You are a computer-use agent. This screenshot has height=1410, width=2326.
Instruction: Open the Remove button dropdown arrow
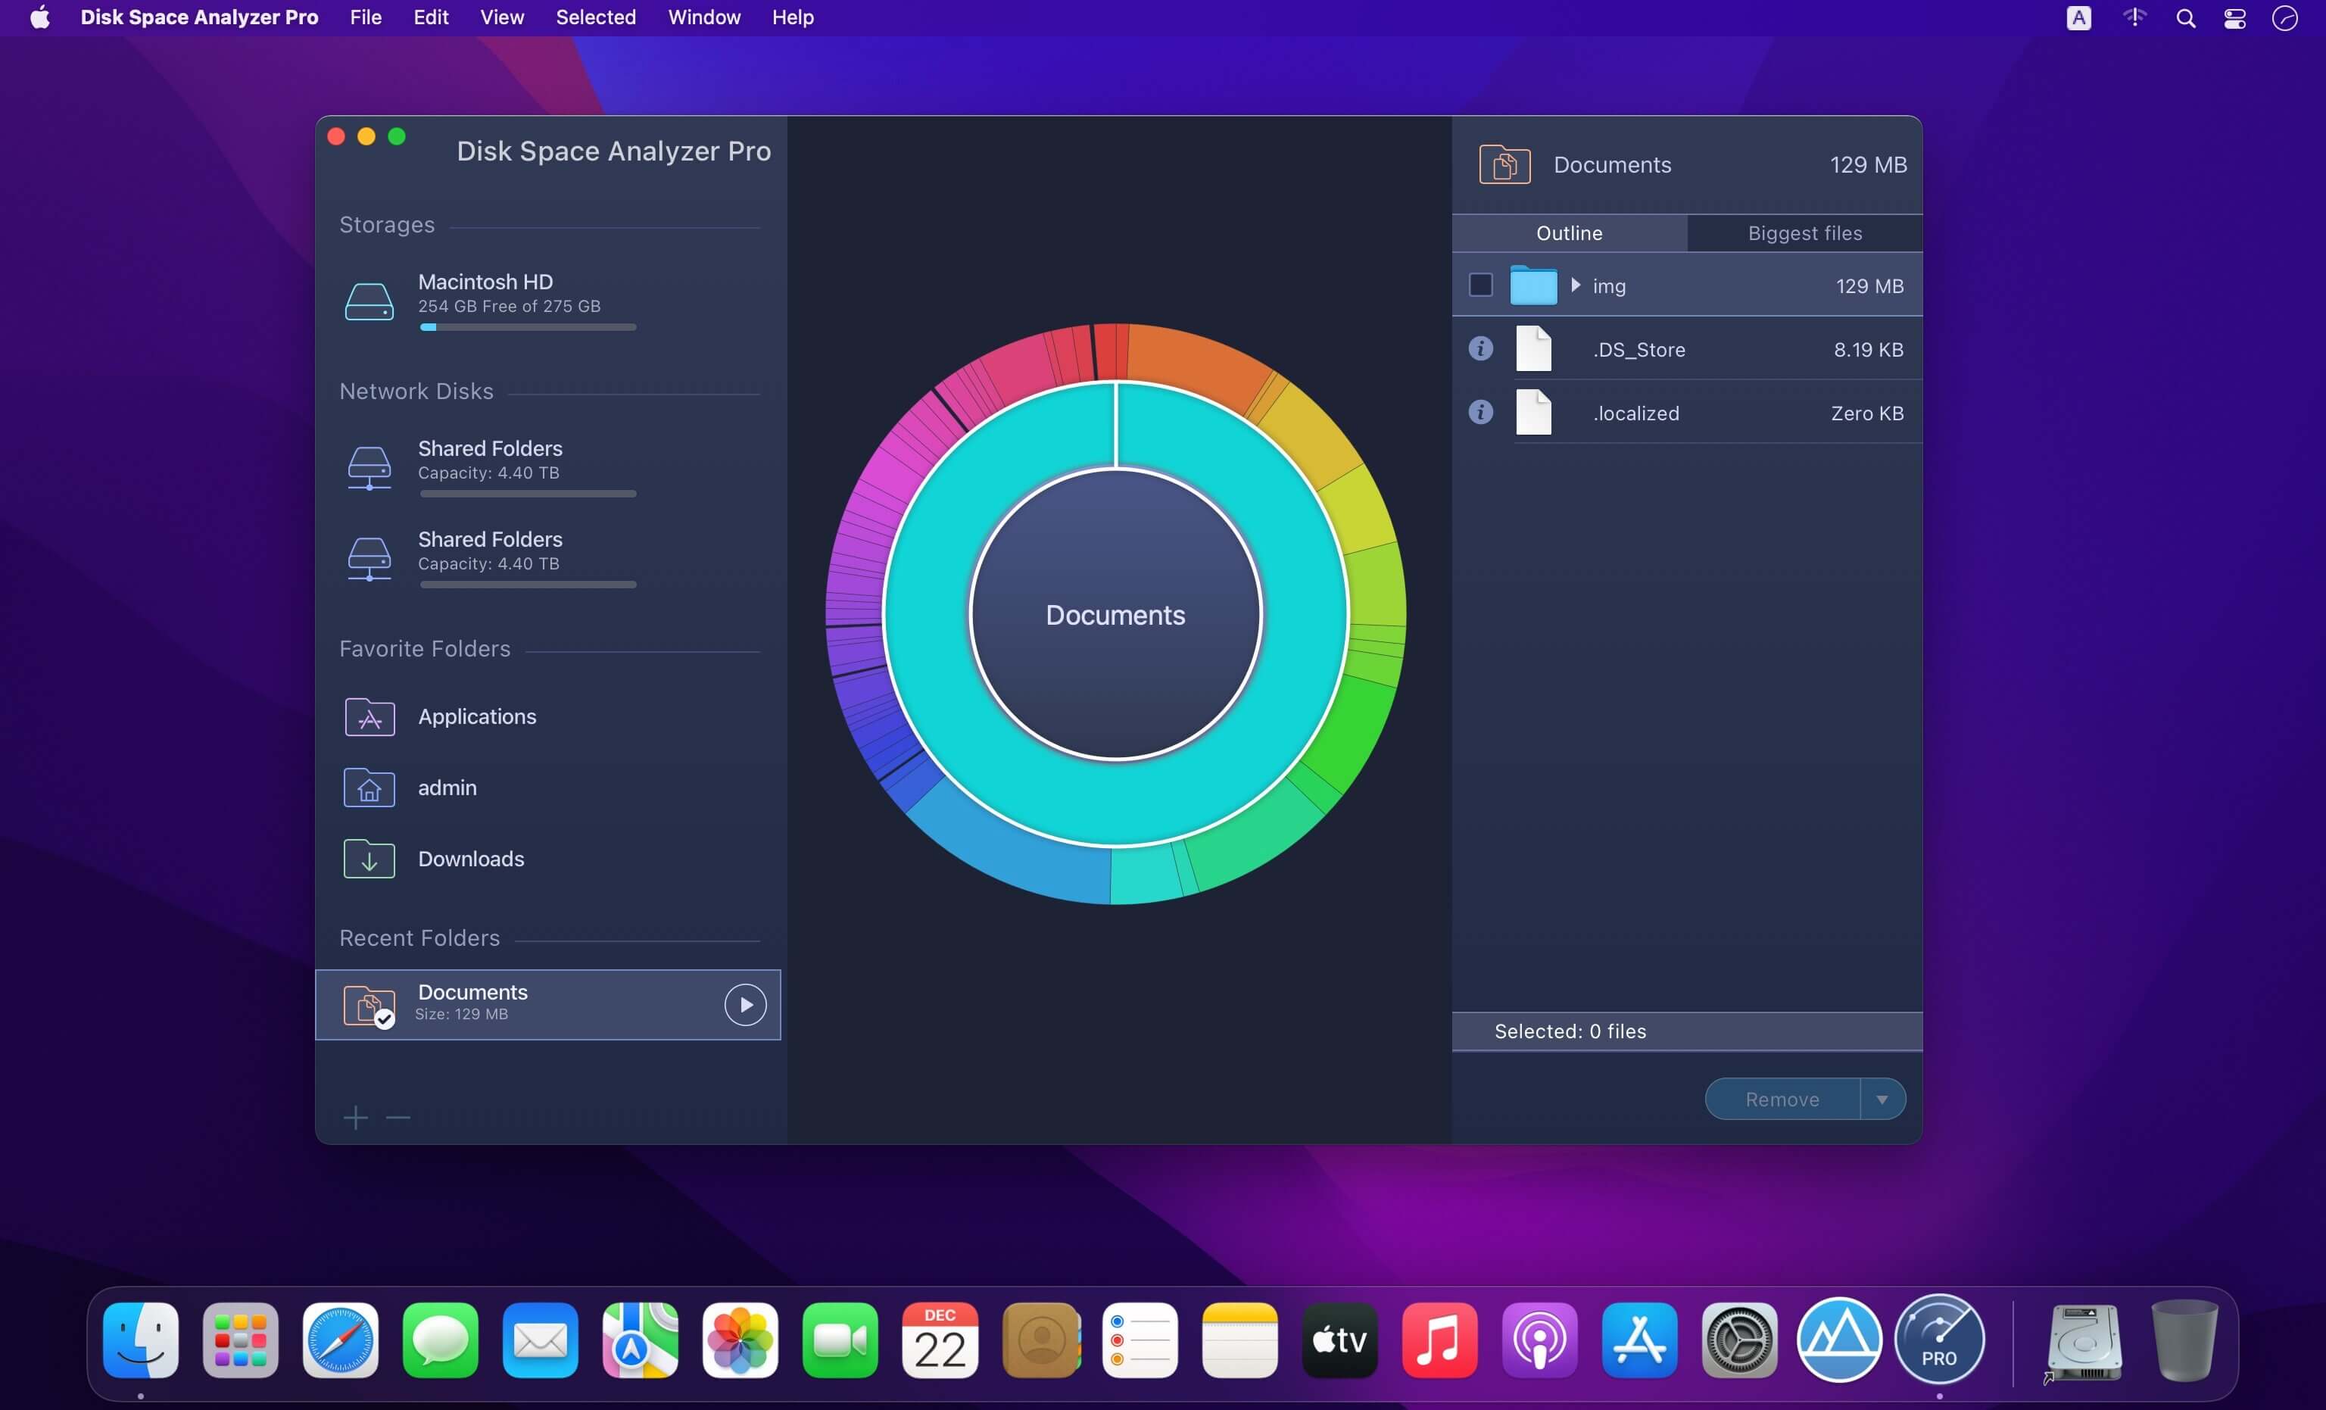(x=1882, y=1100)
